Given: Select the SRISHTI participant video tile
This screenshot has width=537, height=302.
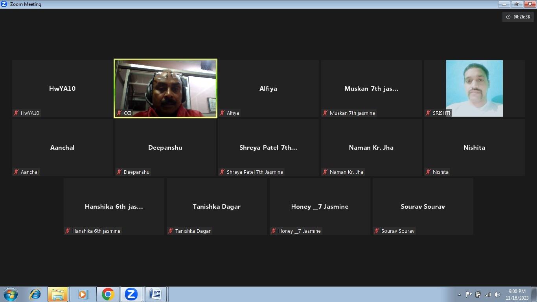Looking at the screenshot, I should pos(474,88).
